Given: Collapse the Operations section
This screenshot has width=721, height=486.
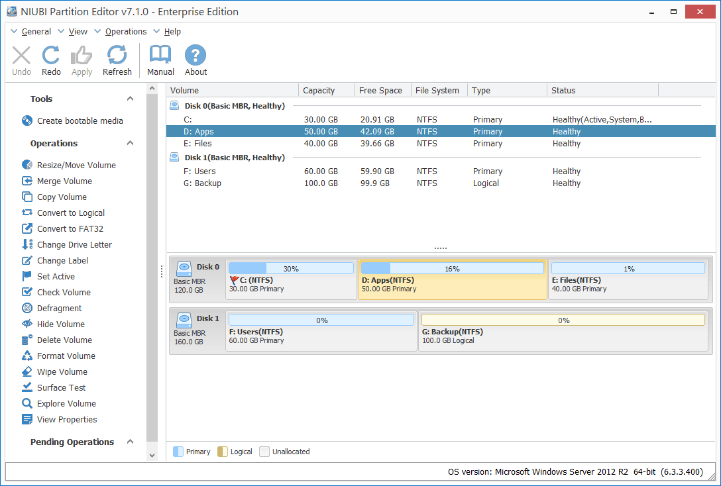Looking at the screenshot, I should tap(130, 143).
